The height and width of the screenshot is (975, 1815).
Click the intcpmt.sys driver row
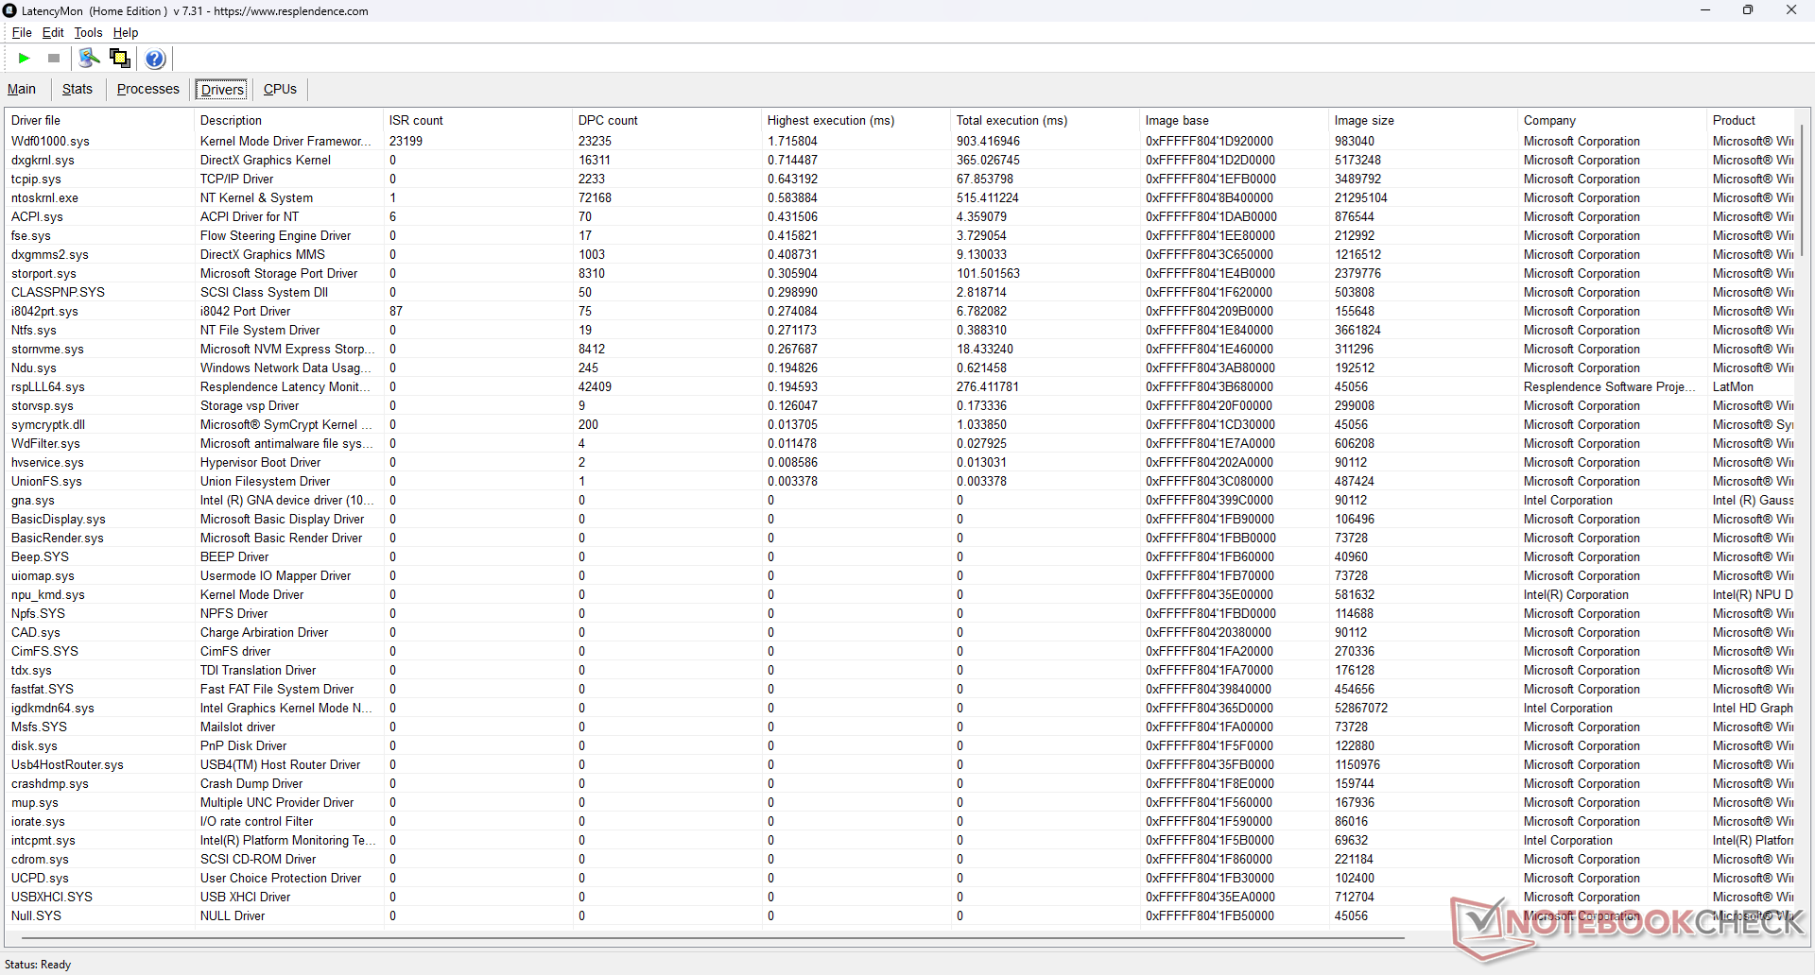[x=900, y=840]
